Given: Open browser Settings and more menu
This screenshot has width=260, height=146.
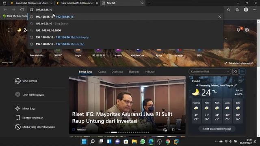Looking at the screenshot, I should (x=255, y=10).
